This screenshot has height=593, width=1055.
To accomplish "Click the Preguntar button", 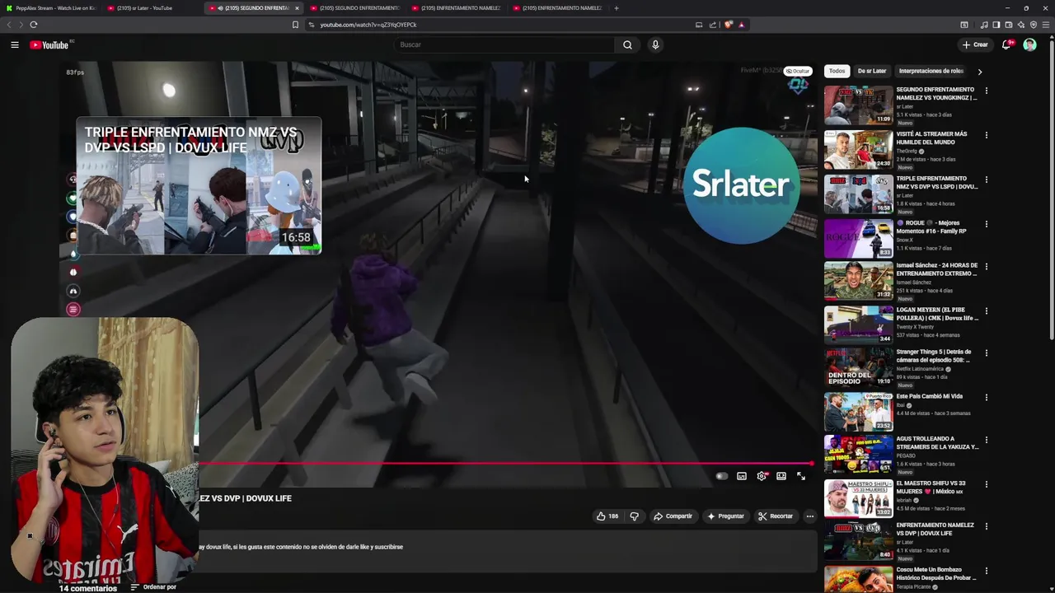I will pos(725,516).
